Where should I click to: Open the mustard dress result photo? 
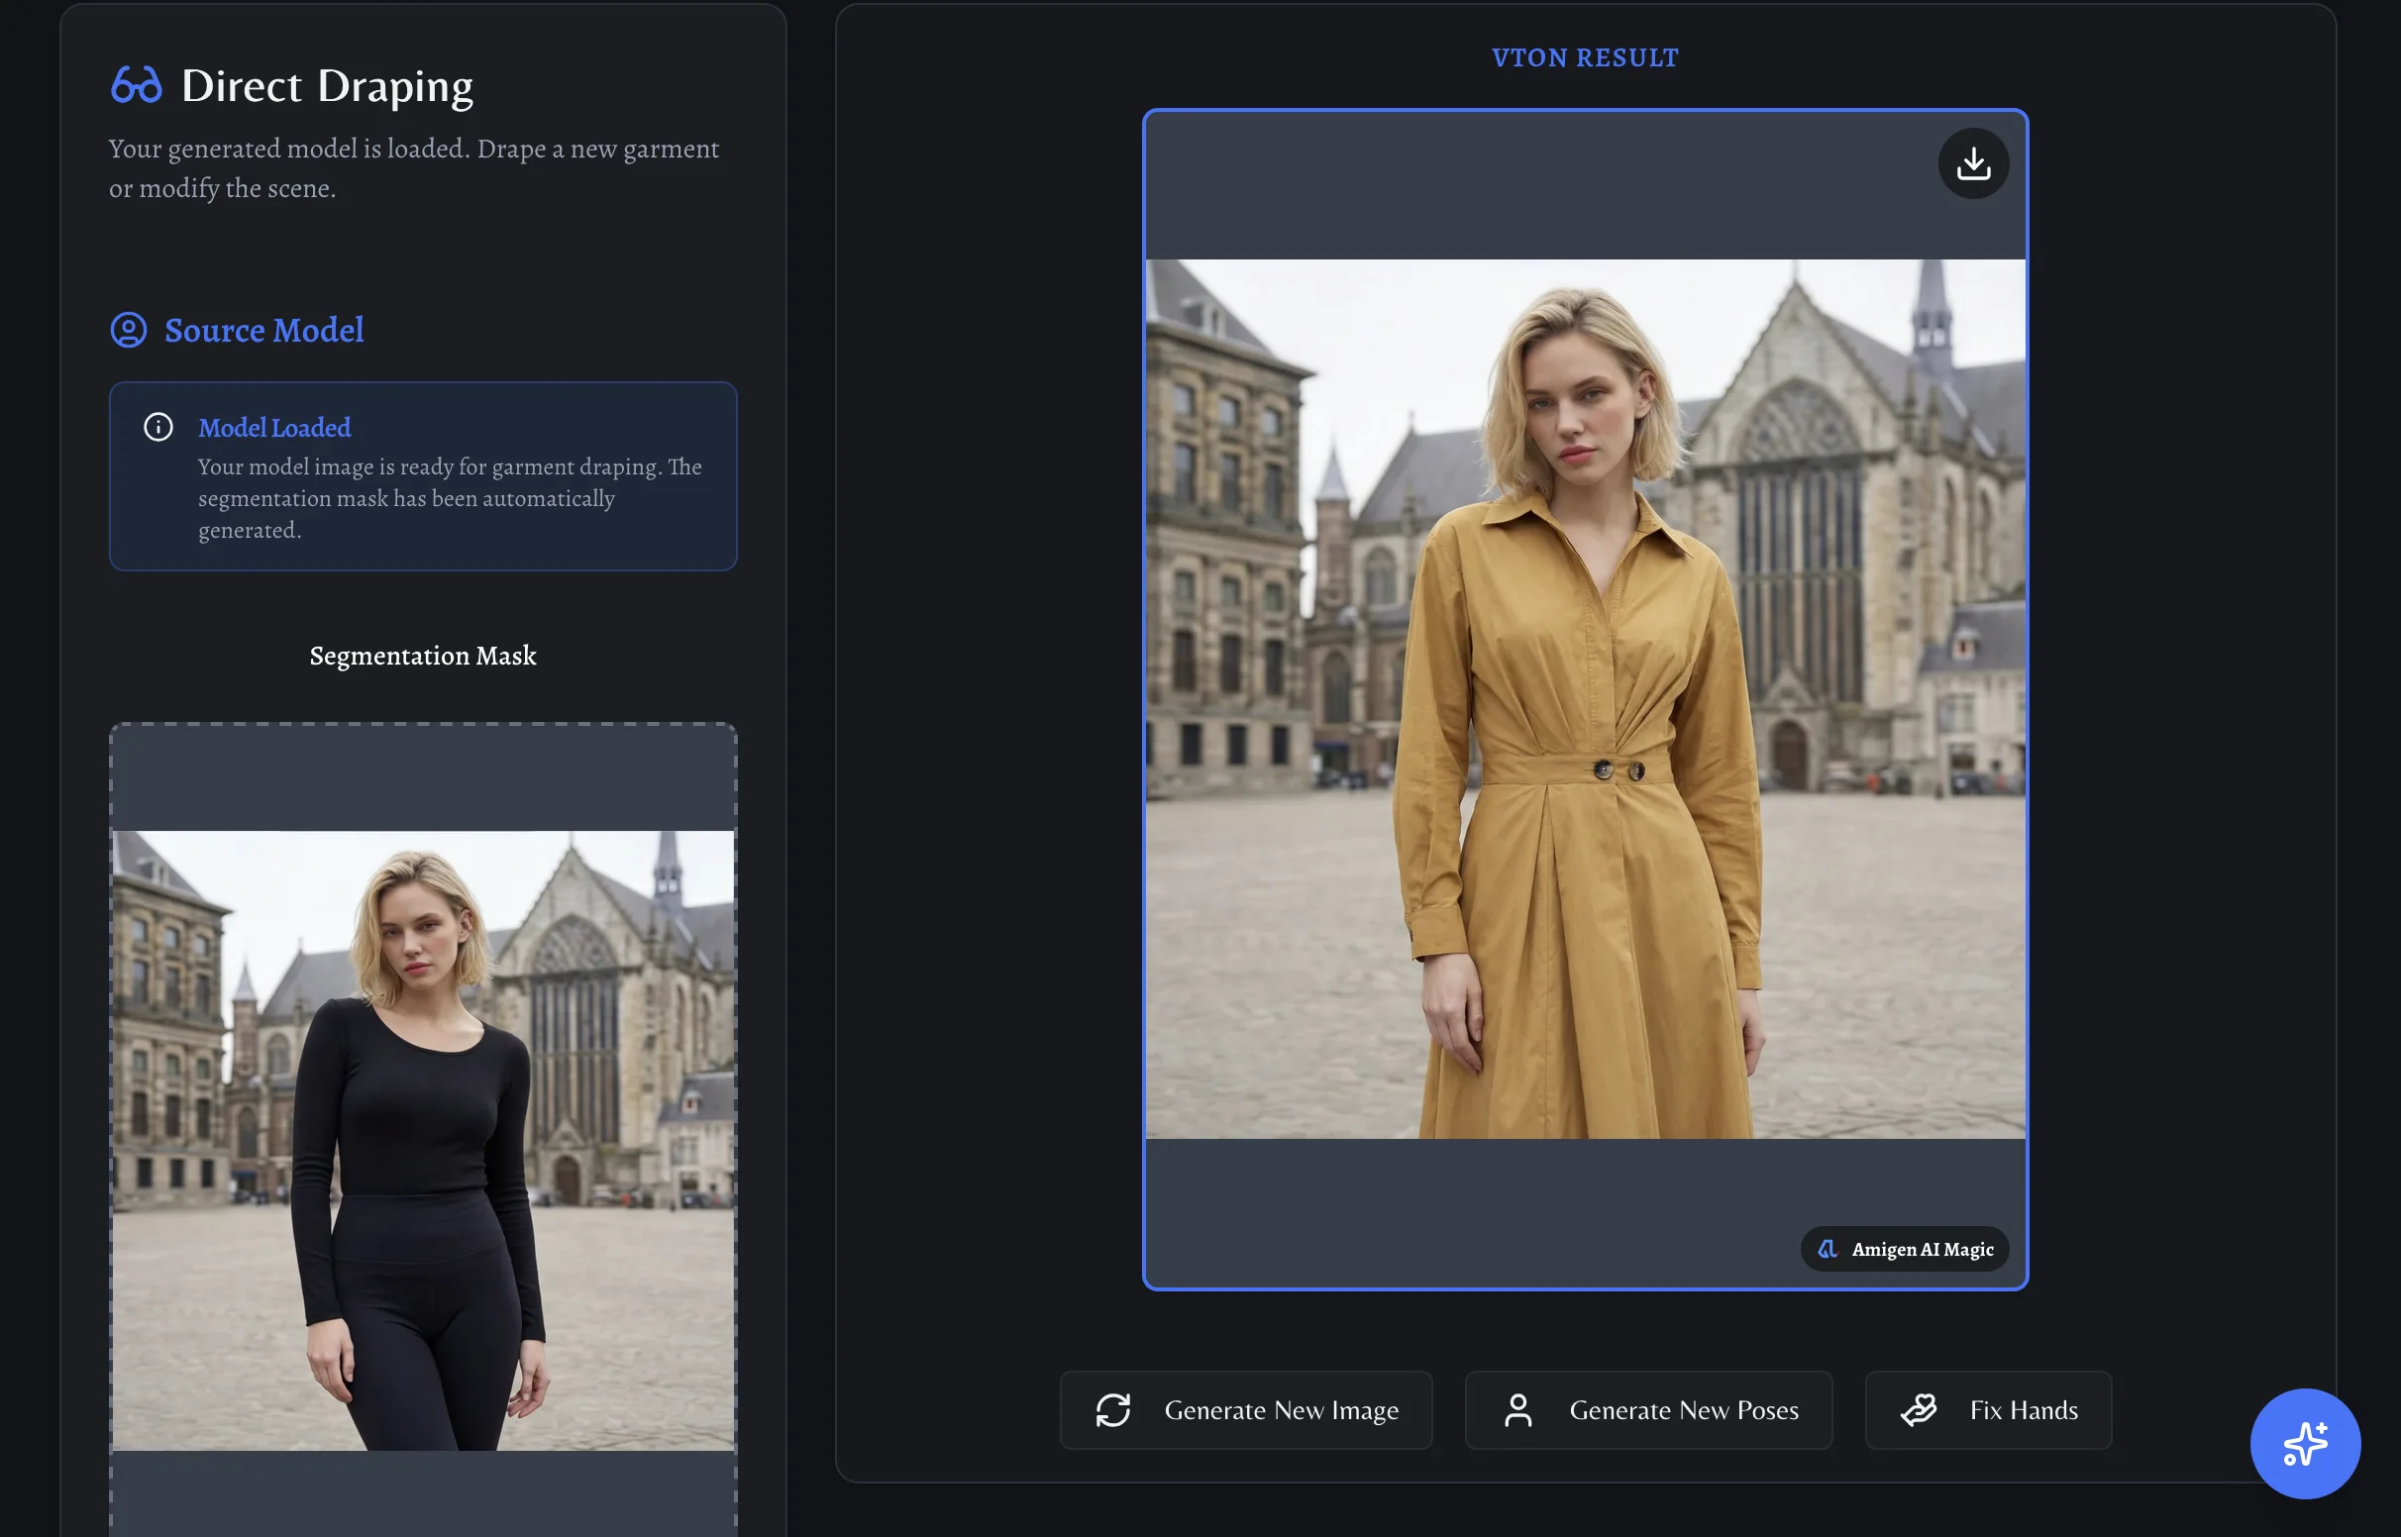pyautogui.click(x=1585, y=698)
